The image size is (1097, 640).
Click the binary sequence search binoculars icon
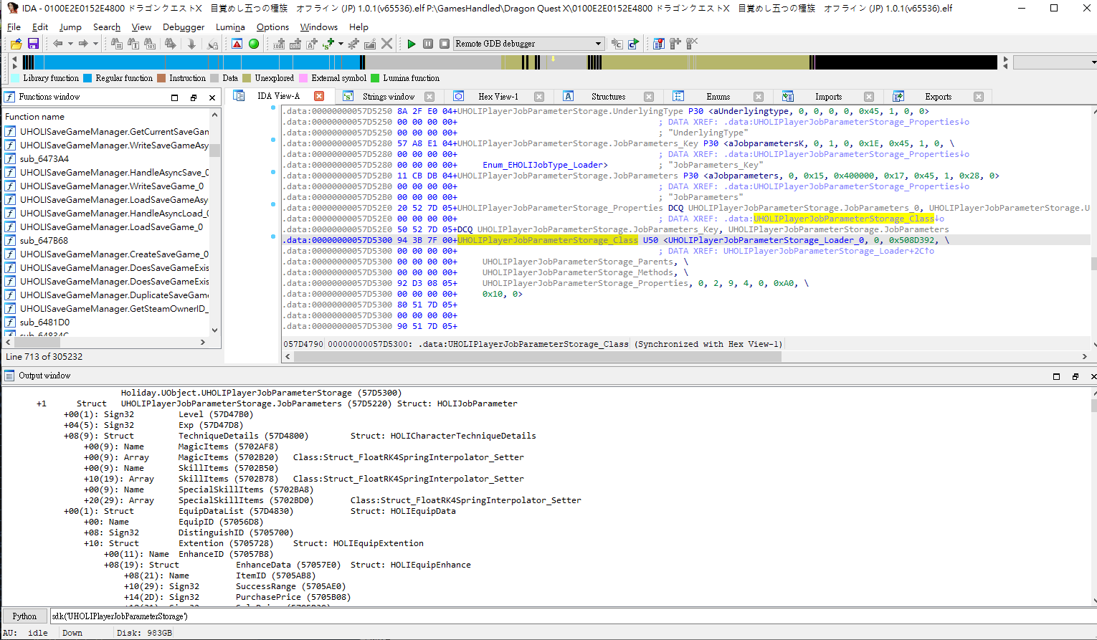[x=150, y=44]
